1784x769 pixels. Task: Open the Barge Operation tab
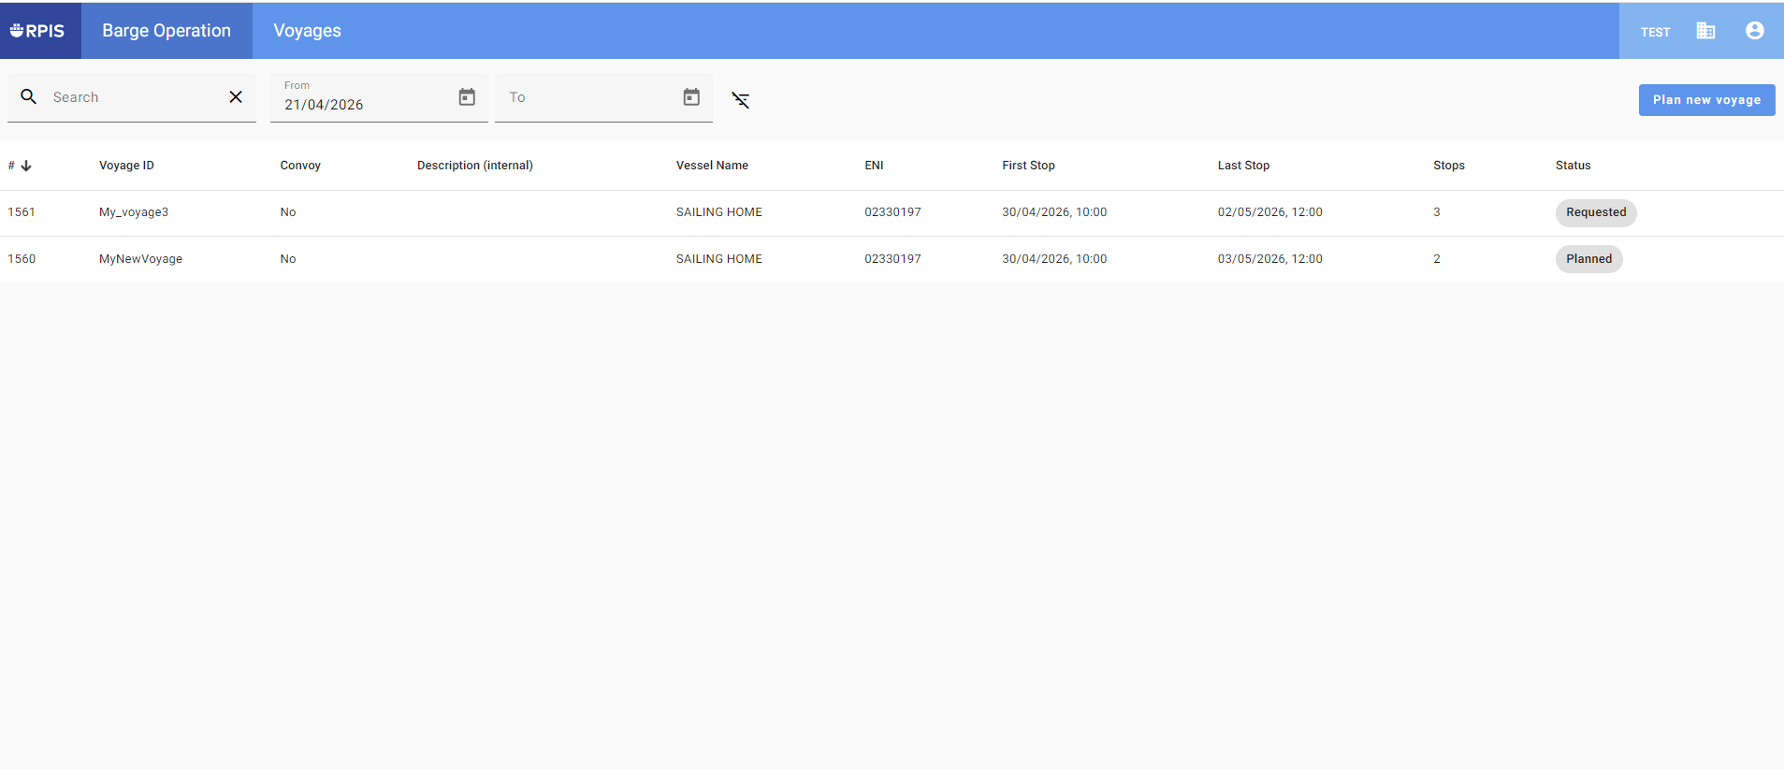167,31
